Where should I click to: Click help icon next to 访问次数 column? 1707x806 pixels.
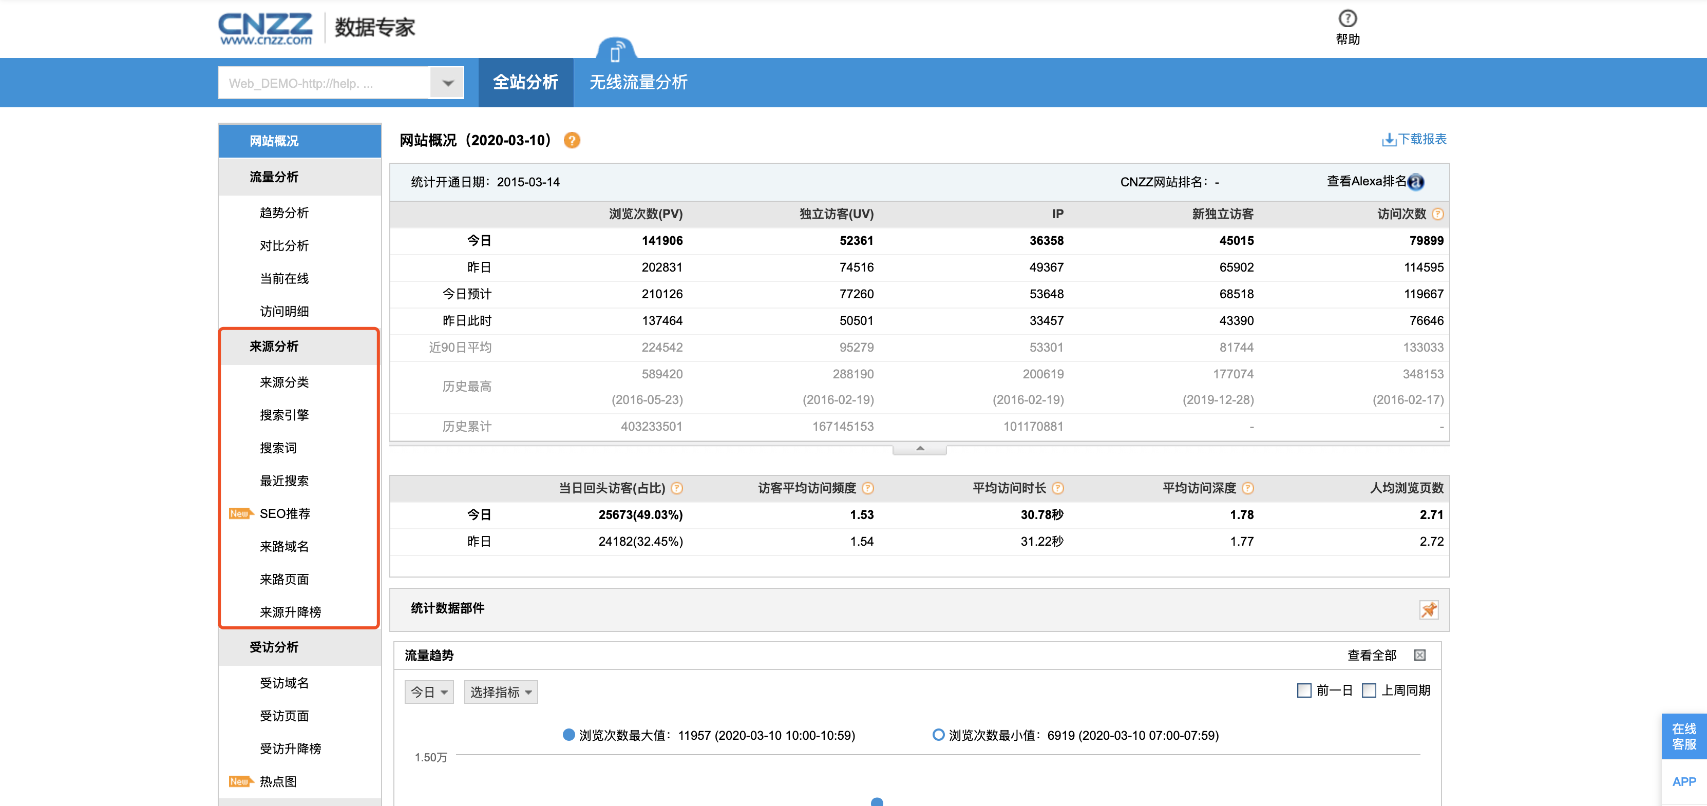1437,214
